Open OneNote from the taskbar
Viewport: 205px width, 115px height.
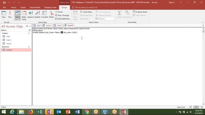[49, 112]
